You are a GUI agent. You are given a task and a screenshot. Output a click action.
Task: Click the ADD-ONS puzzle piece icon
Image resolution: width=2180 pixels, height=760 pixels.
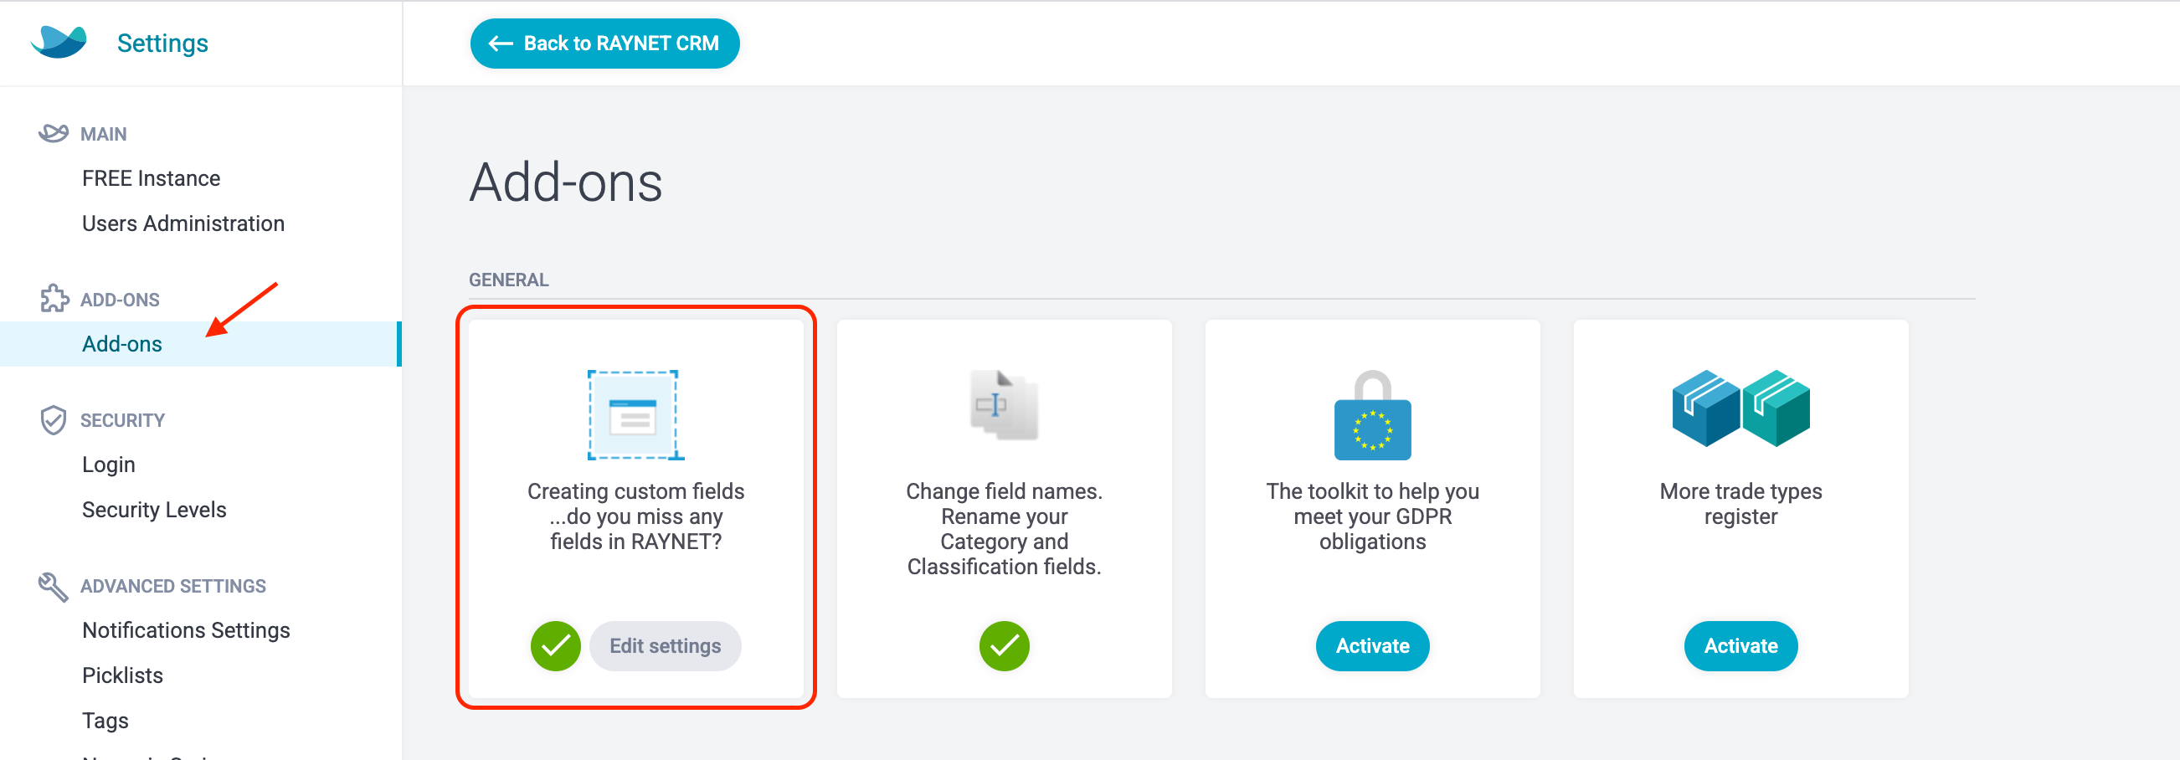[54, 299]
